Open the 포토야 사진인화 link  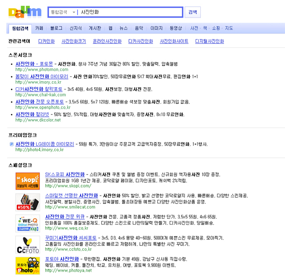pos(62,259)
